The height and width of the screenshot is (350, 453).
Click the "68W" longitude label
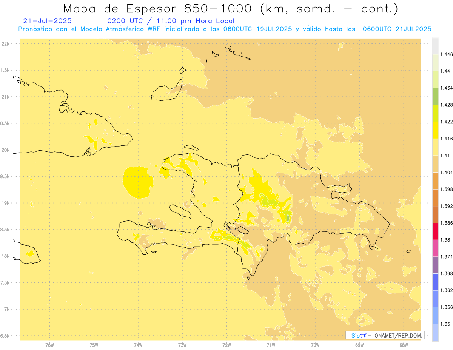pyautogui.click(x=404, y=345)
